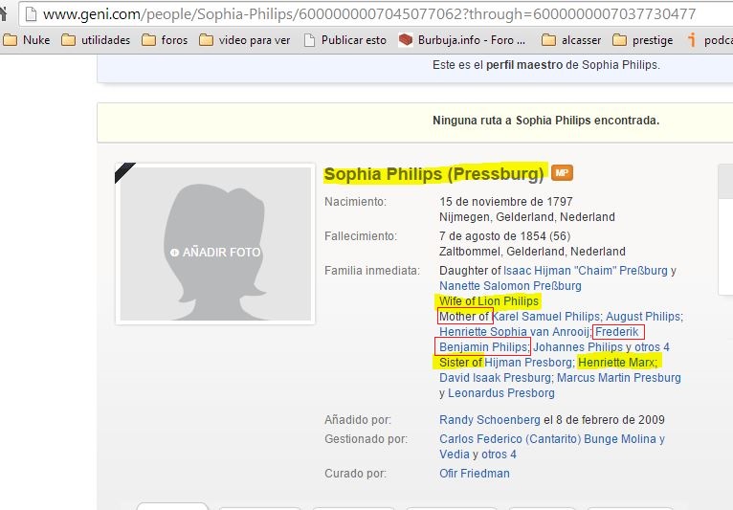Click the Añadir Foto profile placeholder
Image resolution: width=733 pixels, height=510 pixels.
pyautogui.click(x=215, y=252)
